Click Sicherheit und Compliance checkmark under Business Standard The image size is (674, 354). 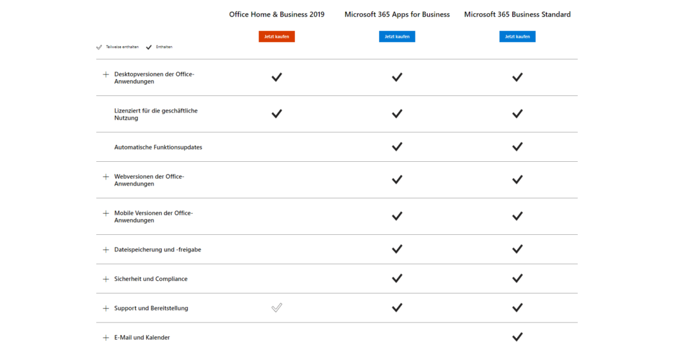click(517, 278)
